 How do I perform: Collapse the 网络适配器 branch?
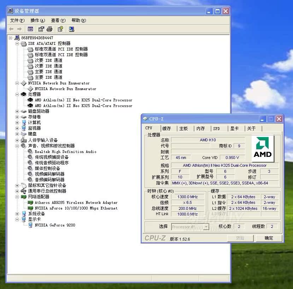pos(17,197)
